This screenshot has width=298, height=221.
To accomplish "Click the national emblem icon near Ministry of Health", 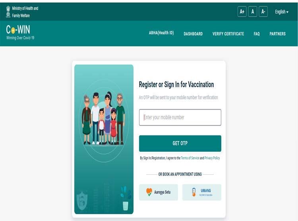I will pyautogui.click(x=8, y=12).
